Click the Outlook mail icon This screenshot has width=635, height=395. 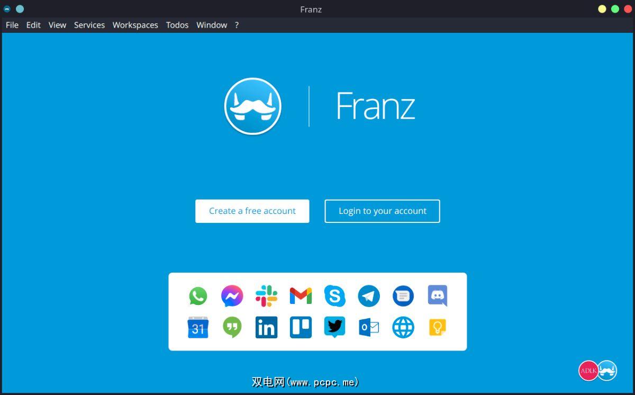[x=369, y=328]
